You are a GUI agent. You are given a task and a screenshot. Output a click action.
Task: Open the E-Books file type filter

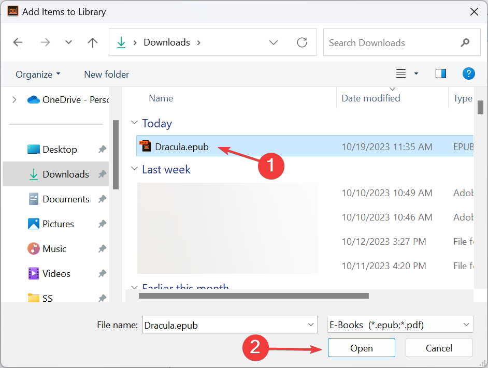(400, 325)
